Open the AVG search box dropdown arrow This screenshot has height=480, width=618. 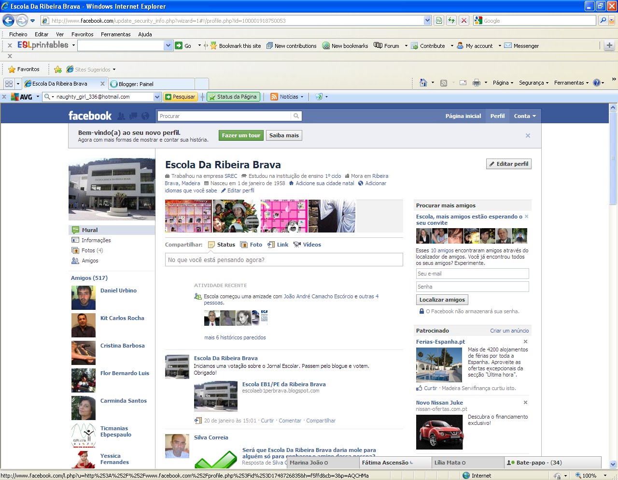157,97
